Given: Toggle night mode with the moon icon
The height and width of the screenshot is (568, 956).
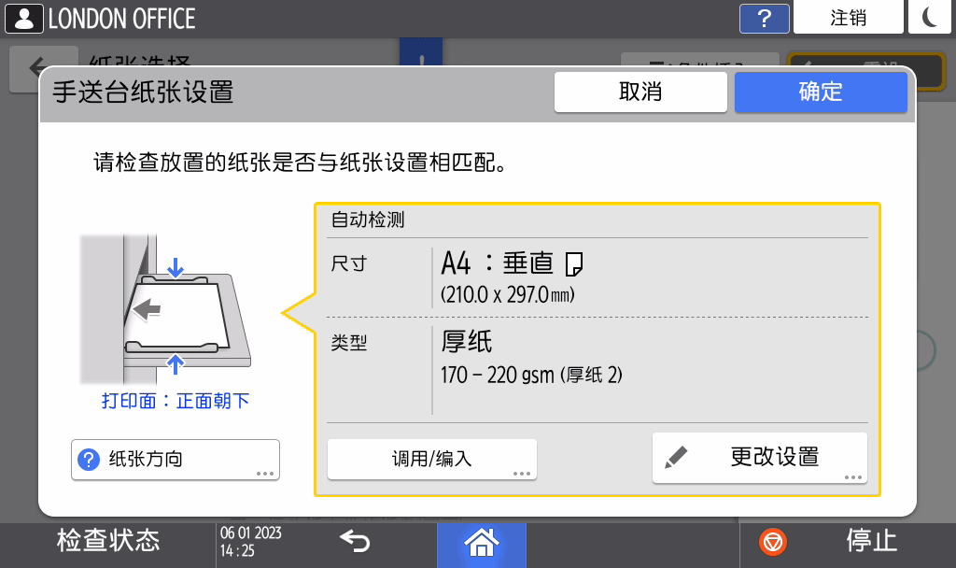Looking at the screenshot, I should pyautogui.click(x=930, y=17).
